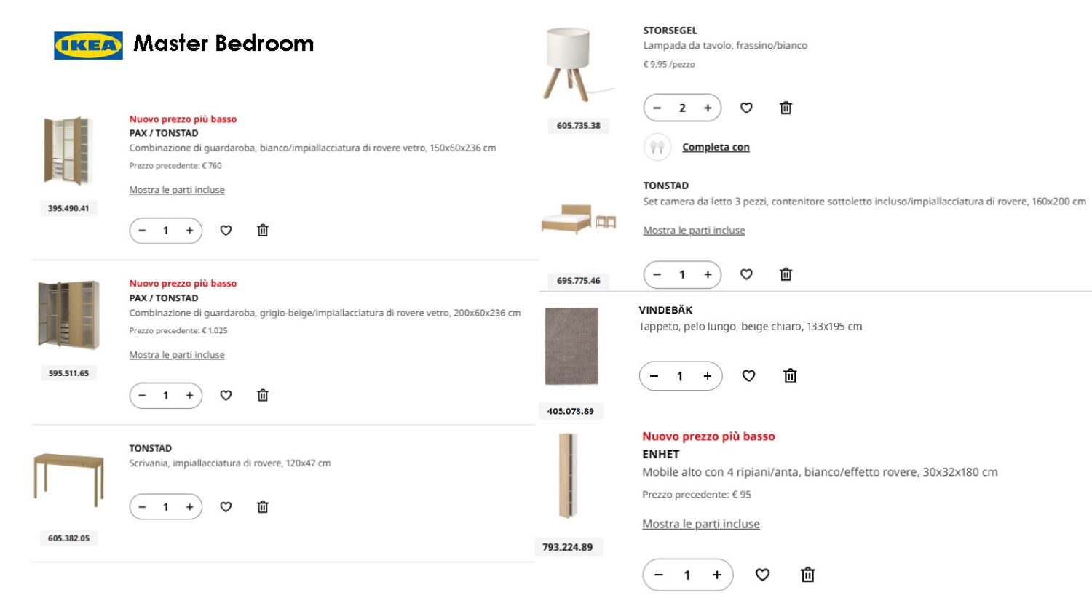Remove the STORSEGEL table lamp
The height and width of the screenshot is (614, 1092).
[x=786, y=108]
